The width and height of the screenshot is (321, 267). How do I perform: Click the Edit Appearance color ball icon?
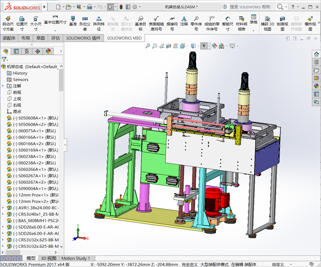point(215,46)
